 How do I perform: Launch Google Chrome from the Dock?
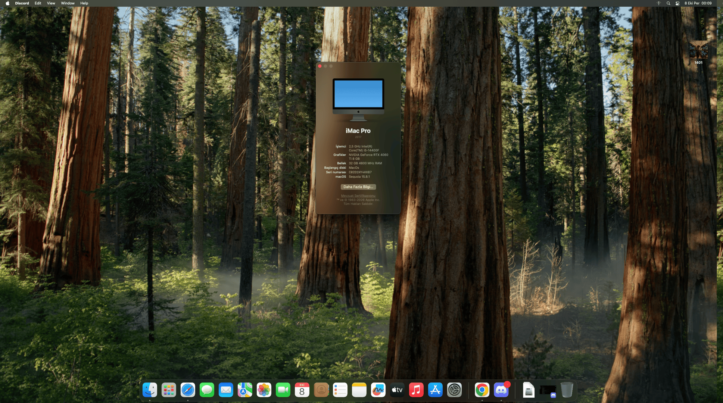pos(482,390)
